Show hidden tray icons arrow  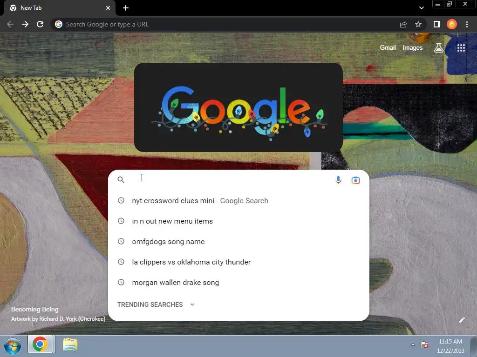coord(413,344)
